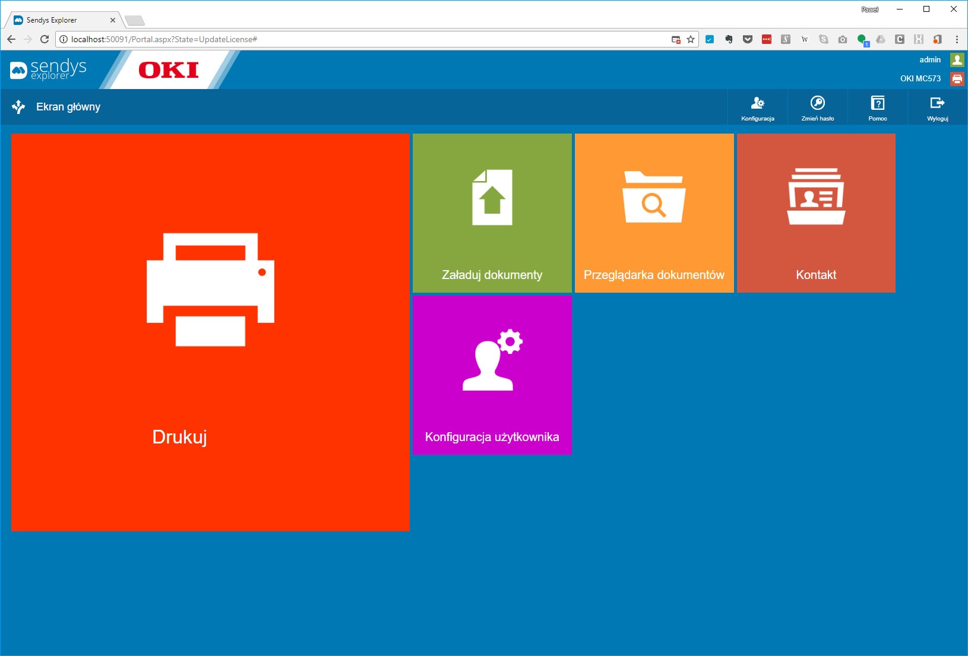This screenshot has width=968, height=656.
Task: Open the Drukuj print tile
Action: [x=210, y=332]
